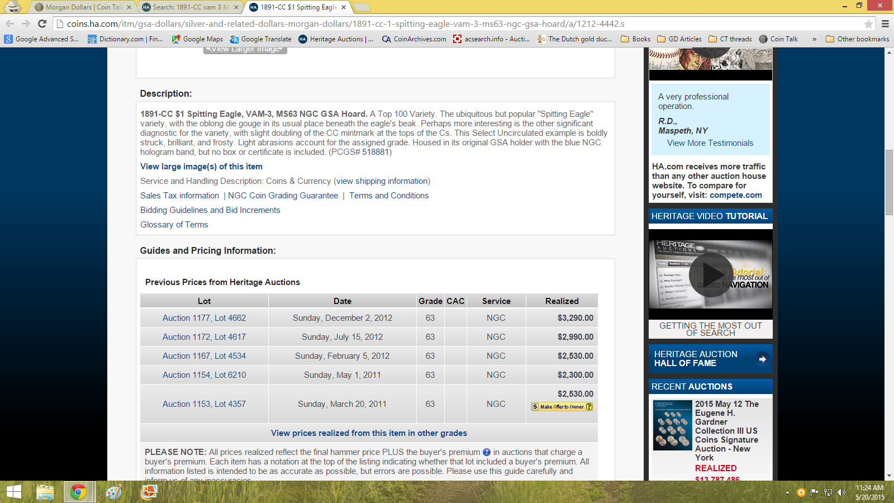Viewport: 894px width, 503px height.
Task: Open Paint from the taskbar
Action: [114, 492]
